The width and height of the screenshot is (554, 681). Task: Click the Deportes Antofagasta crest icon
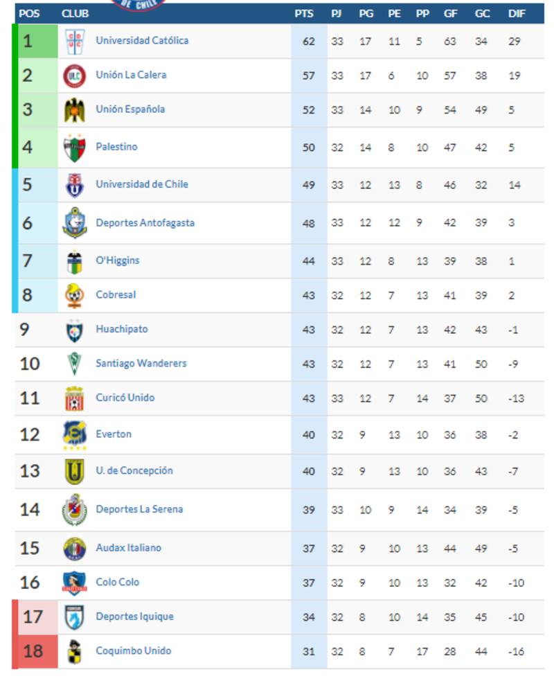click(75, 223)
